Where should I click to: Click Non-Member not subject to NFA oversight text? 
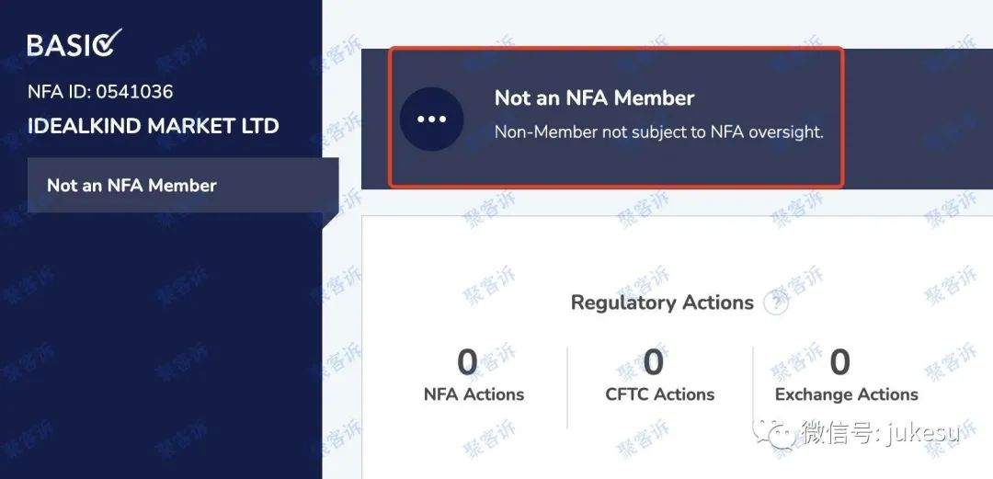coord(658,131)
